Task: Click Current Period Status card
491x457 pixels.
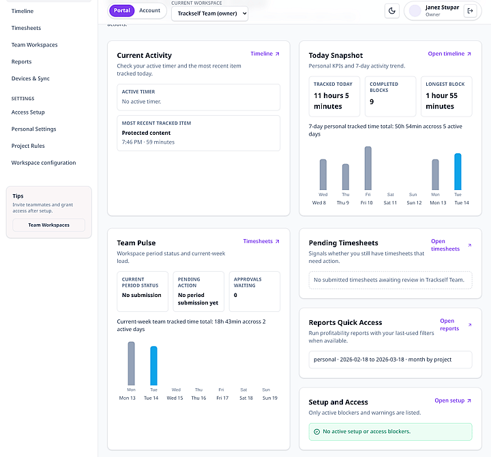Action: 143,291
